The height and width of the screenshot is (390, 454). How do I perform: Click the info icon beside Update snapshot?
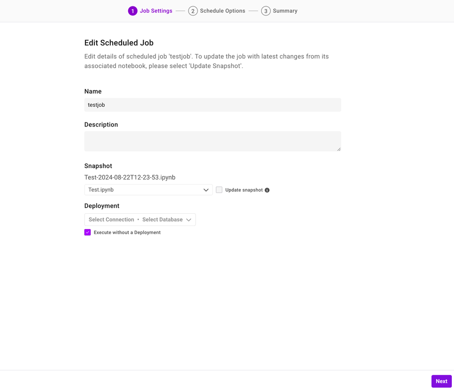(x=267, y=190)
